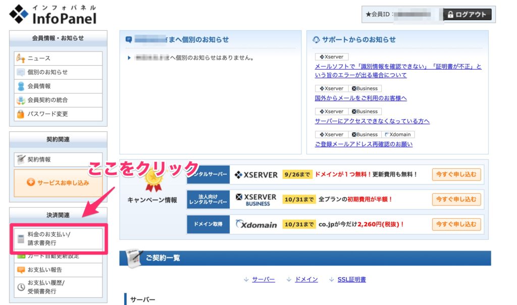Viewport: 517px width, 305px height.
Task: Click the ★会員ID field
Action: tap(401, 15)
